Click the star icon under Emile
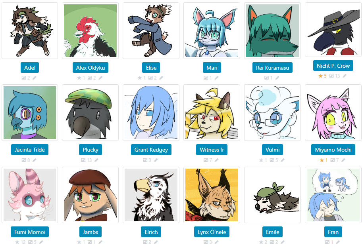The height and width of the screenshot is (249, 364). (x=261, y=242)
